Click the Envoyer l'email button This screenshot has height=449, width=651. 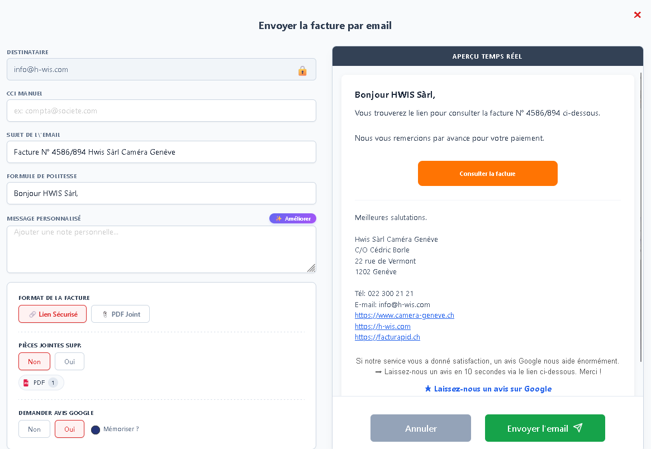tap(544, 428)
